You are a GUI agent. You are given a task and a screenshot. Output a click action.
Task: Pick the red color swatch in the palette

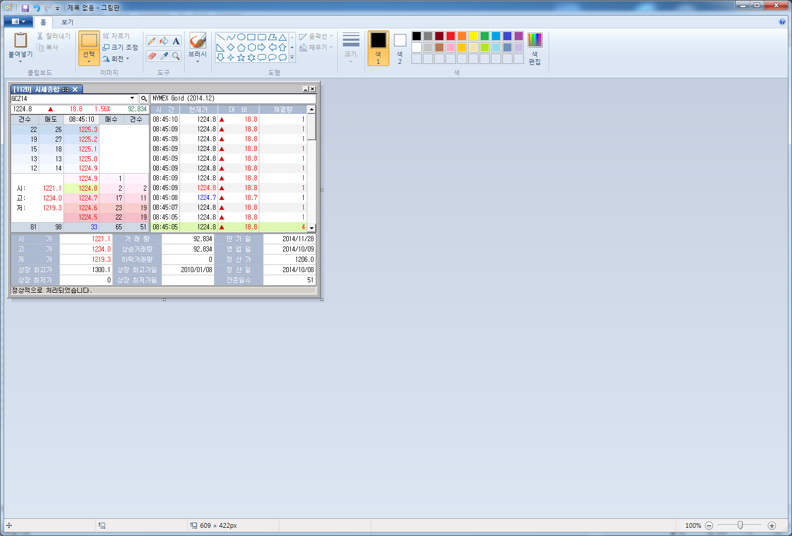click(451, 36)
